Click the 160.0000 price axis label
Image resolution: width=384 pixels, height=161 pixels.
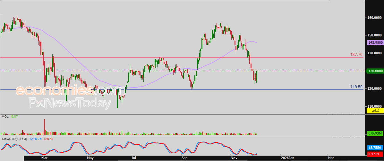pyautogui.click(x=375, y=18)
